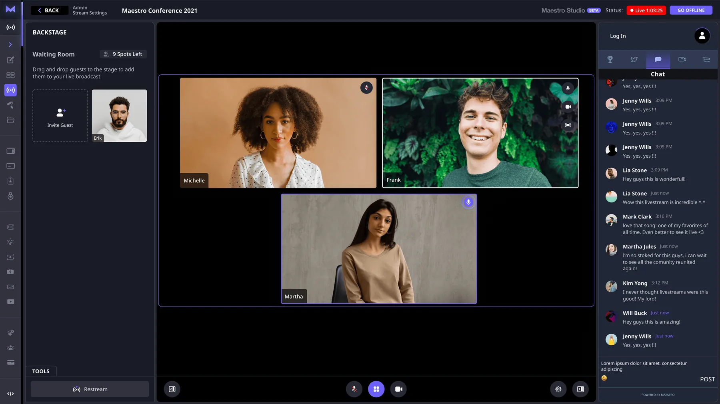Switch to the trophy tab
The width and height of the screenshot is (720, 404).
[x=610, y=59]
